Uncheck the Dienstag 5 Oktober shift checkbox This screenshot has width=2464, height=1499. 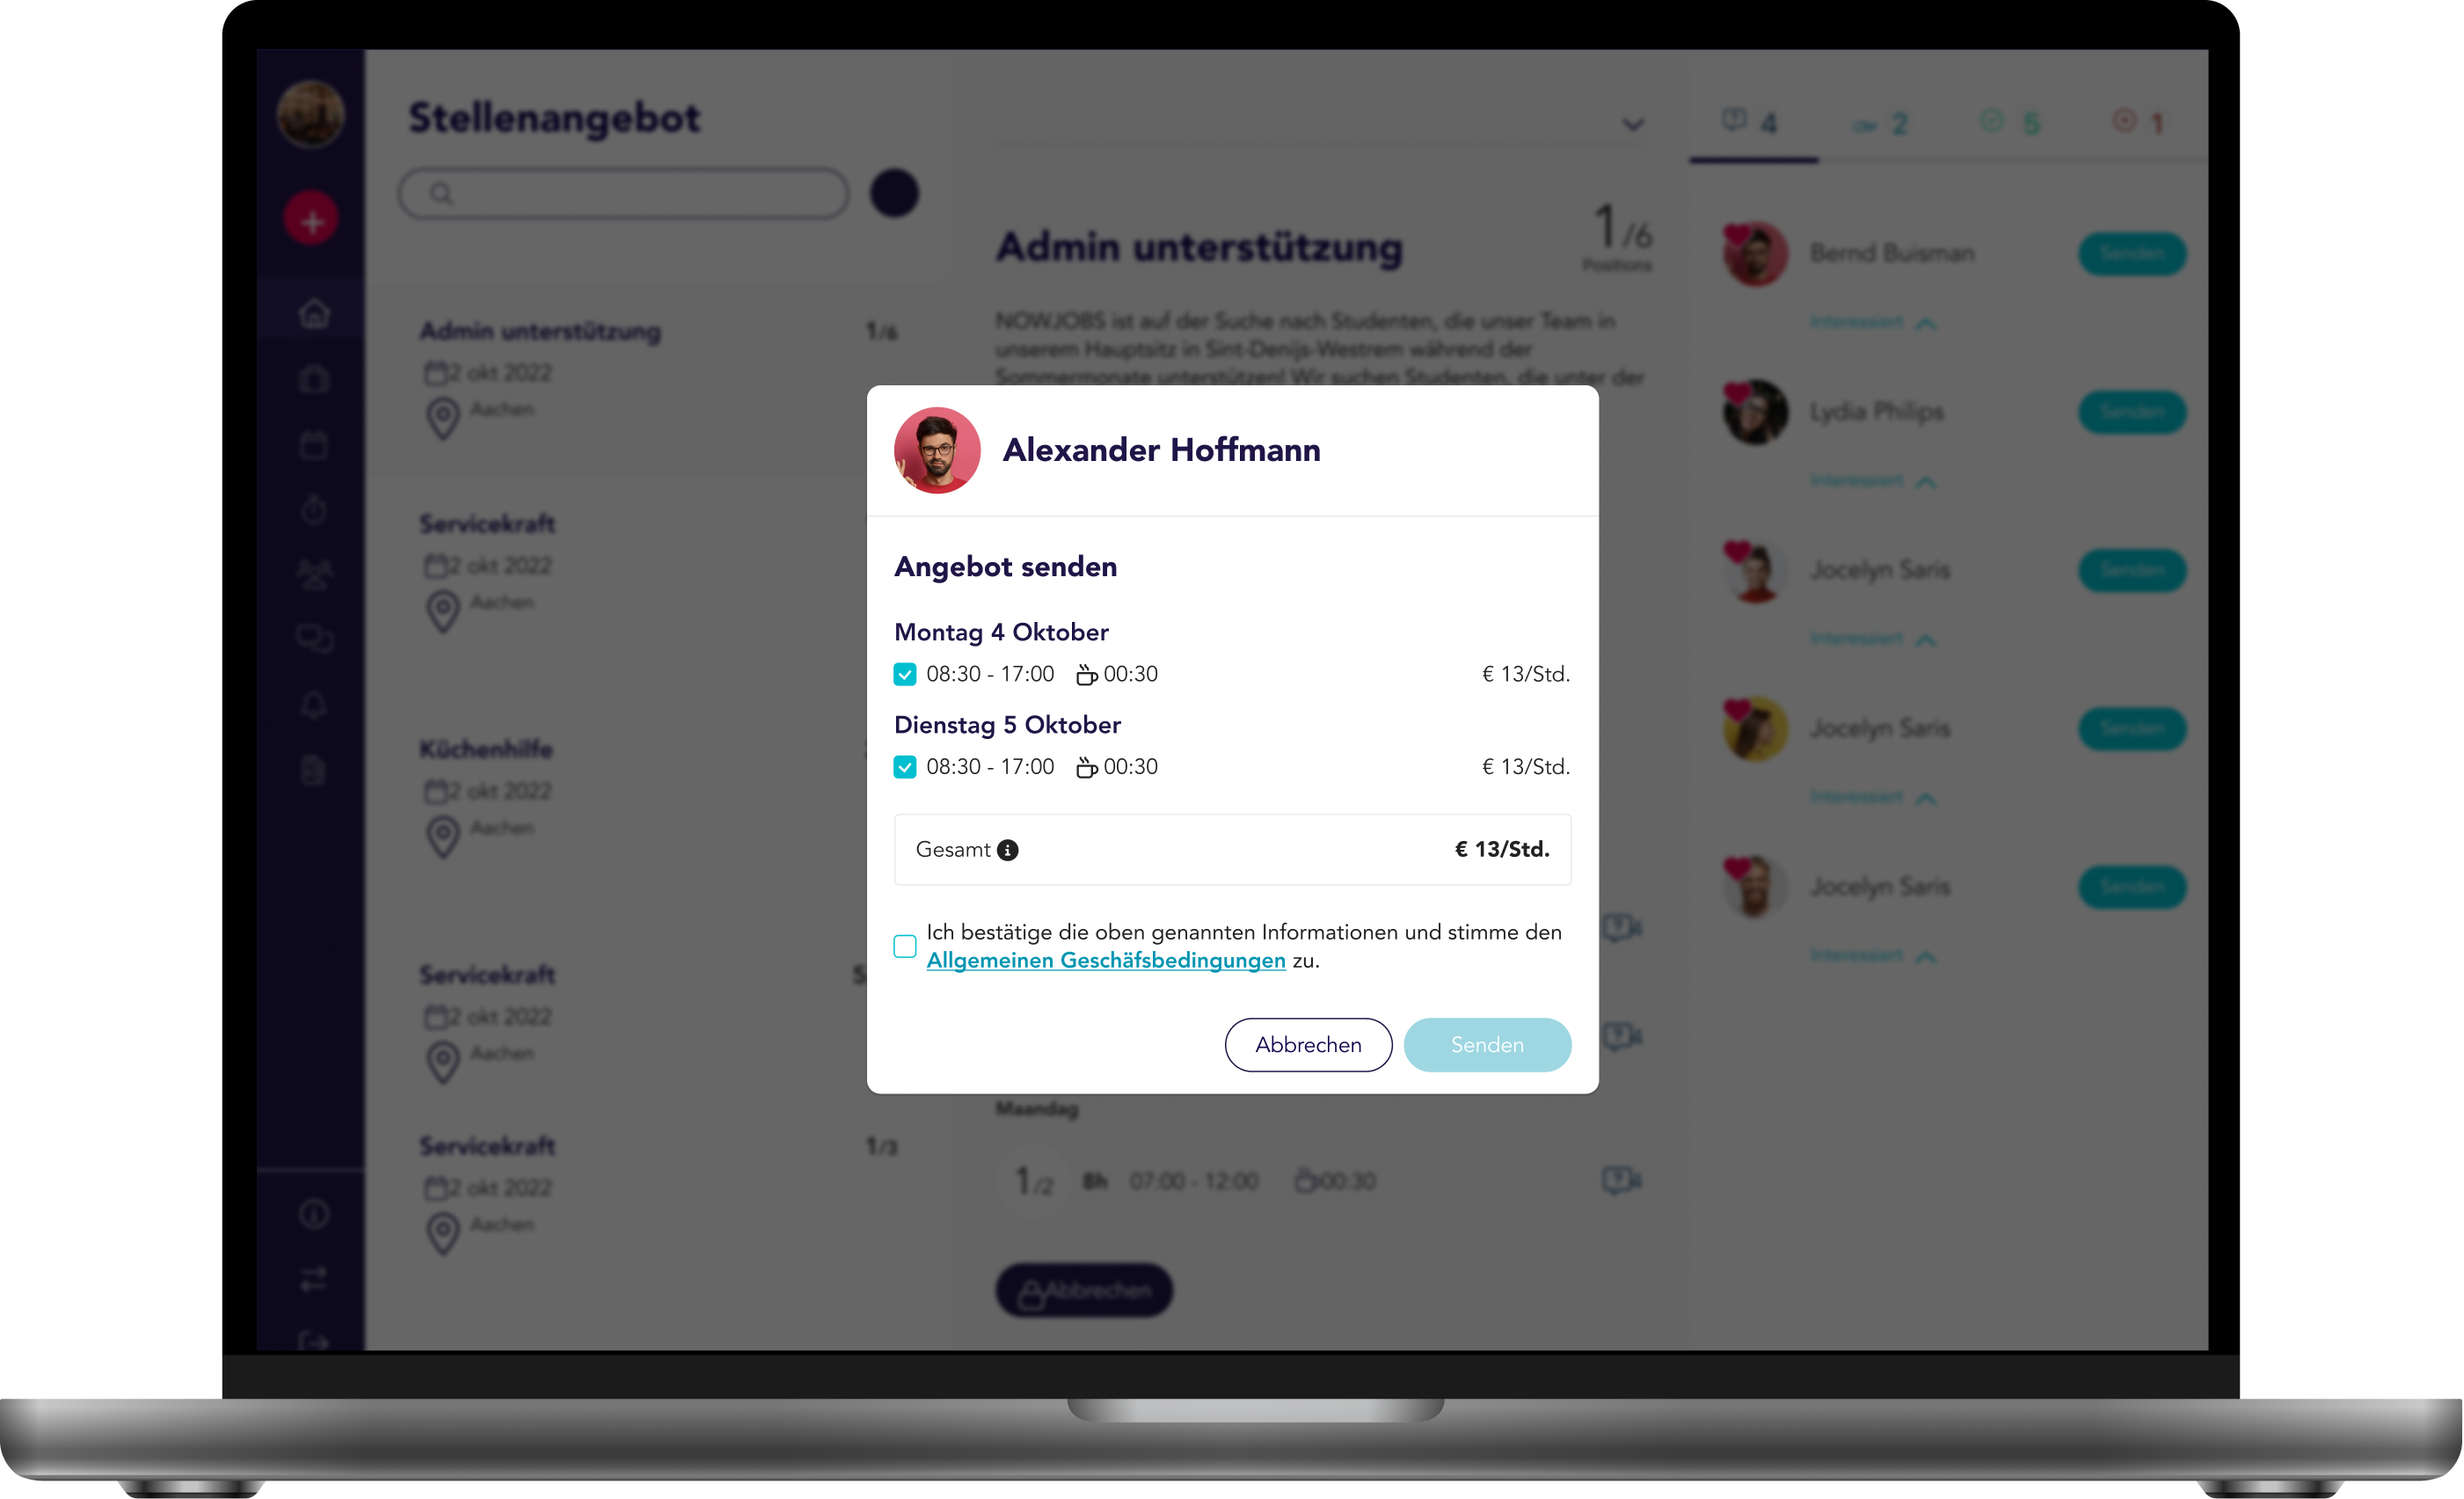[904, 767]
